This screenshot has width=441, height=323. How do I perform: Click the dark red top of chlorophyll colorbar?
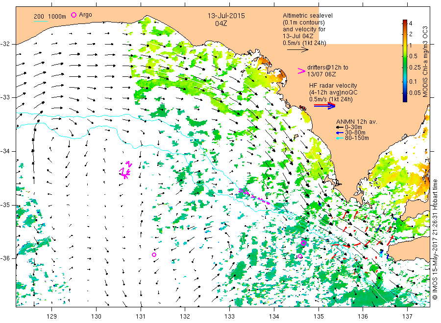pyautogui.click(x=405, y=22)
